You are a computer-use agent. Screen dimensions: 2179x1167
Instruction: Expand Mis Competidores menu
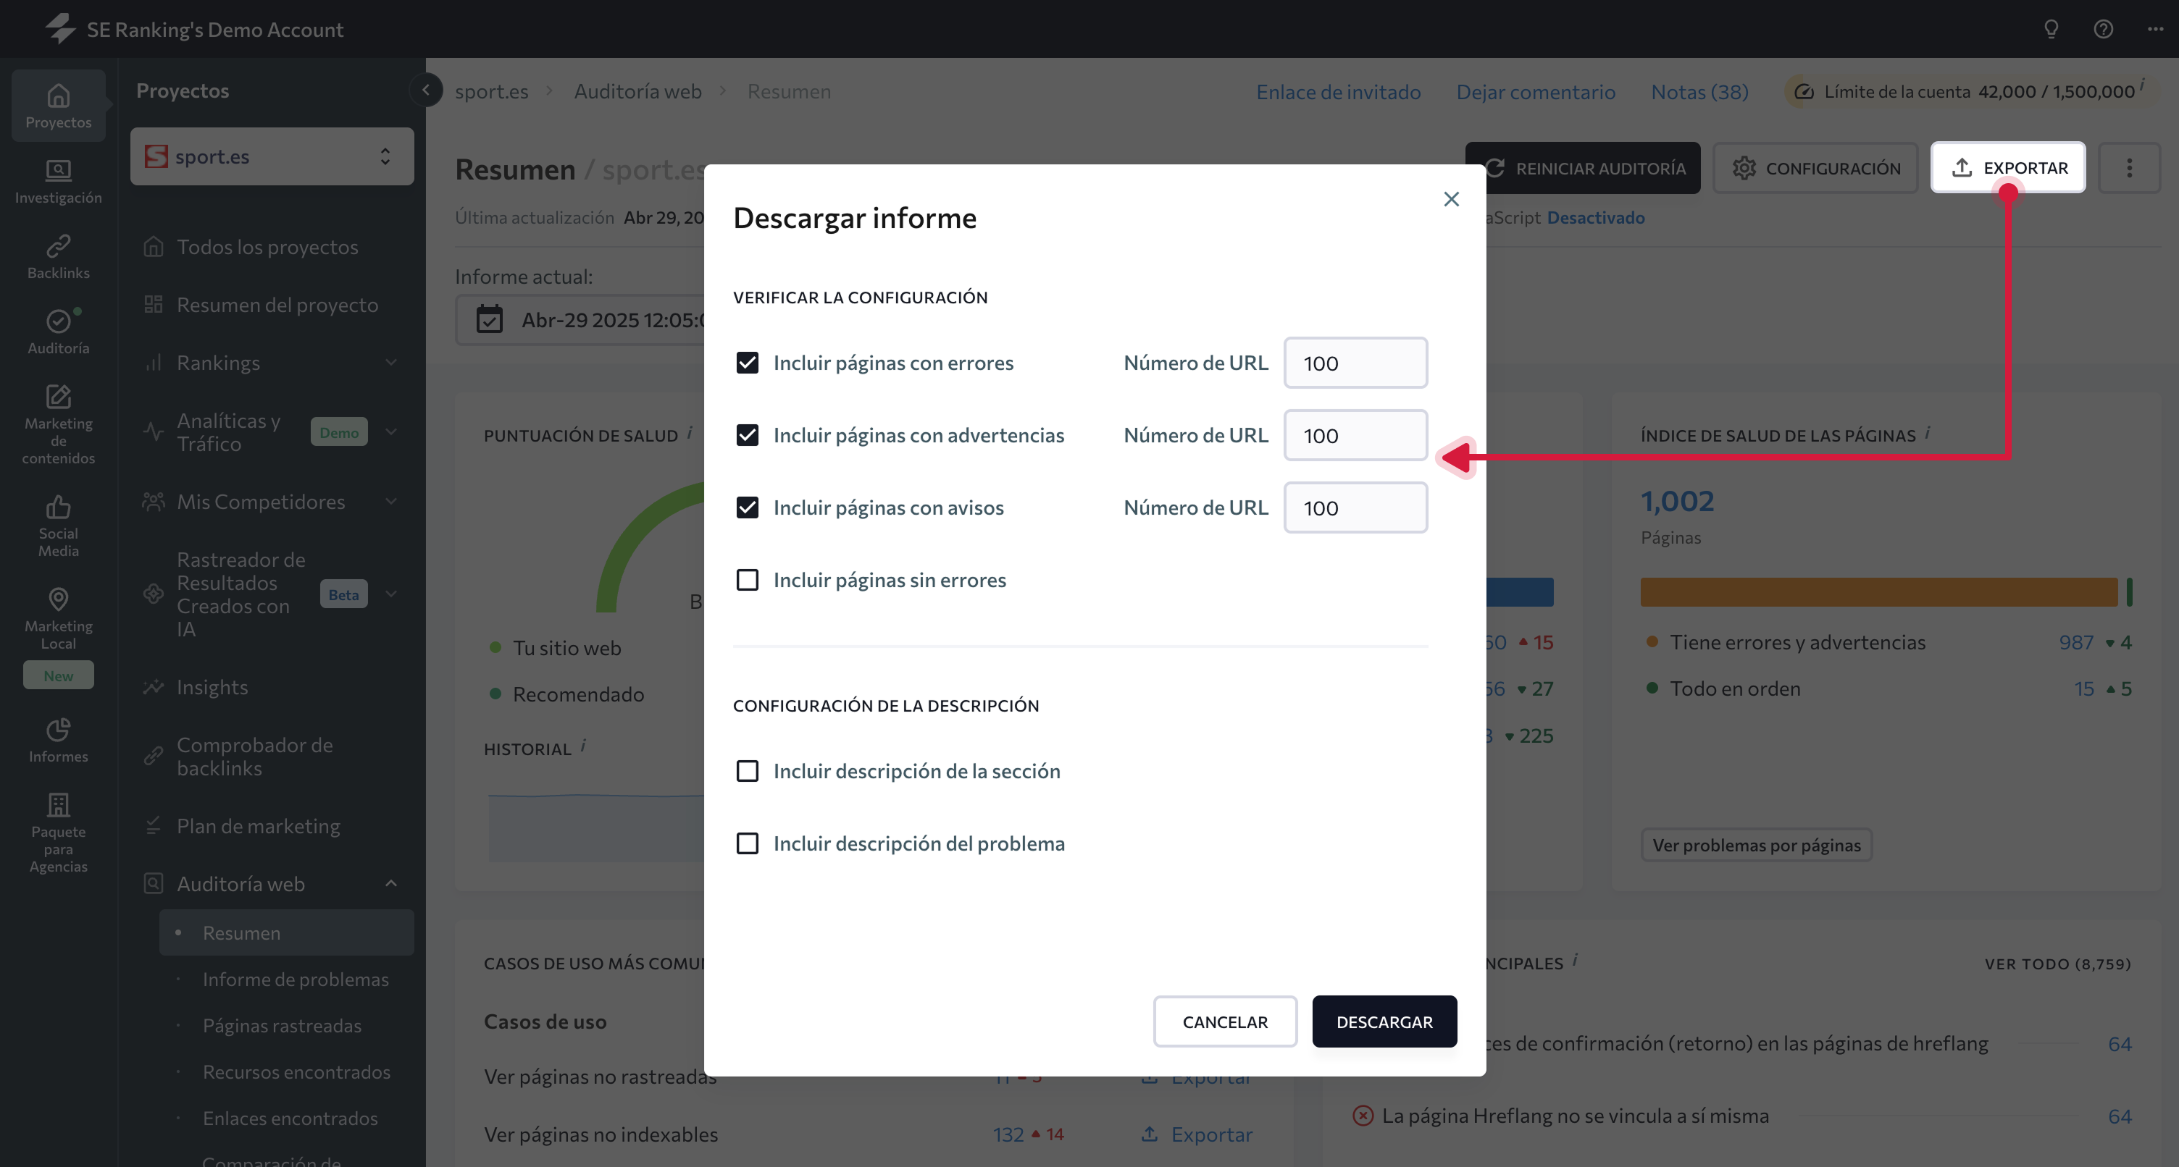pyautogui.click(x=390, y=502)
